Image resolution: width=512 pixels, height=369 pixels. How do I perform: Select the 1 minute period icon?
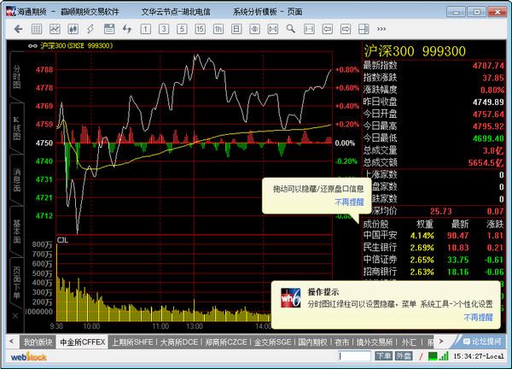[146, 29]
